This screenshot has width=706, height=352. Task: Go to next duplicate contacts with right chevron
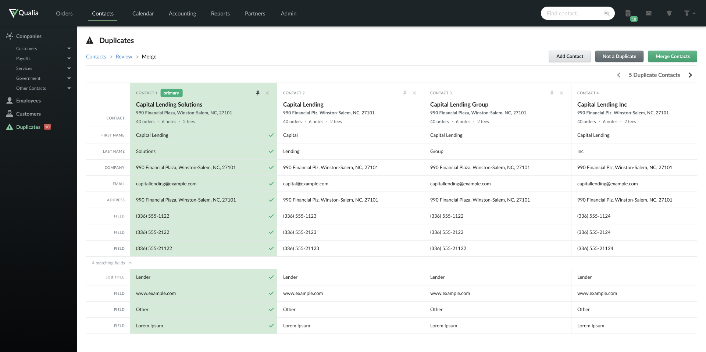690,75
